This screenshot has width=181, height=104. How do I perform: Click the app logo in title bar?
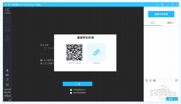click(6, 5)
